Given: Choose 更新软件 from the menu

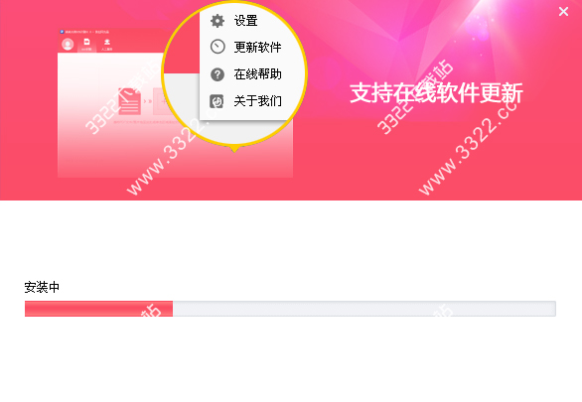Looking at the screenshot, I should [x=257, y=47].
